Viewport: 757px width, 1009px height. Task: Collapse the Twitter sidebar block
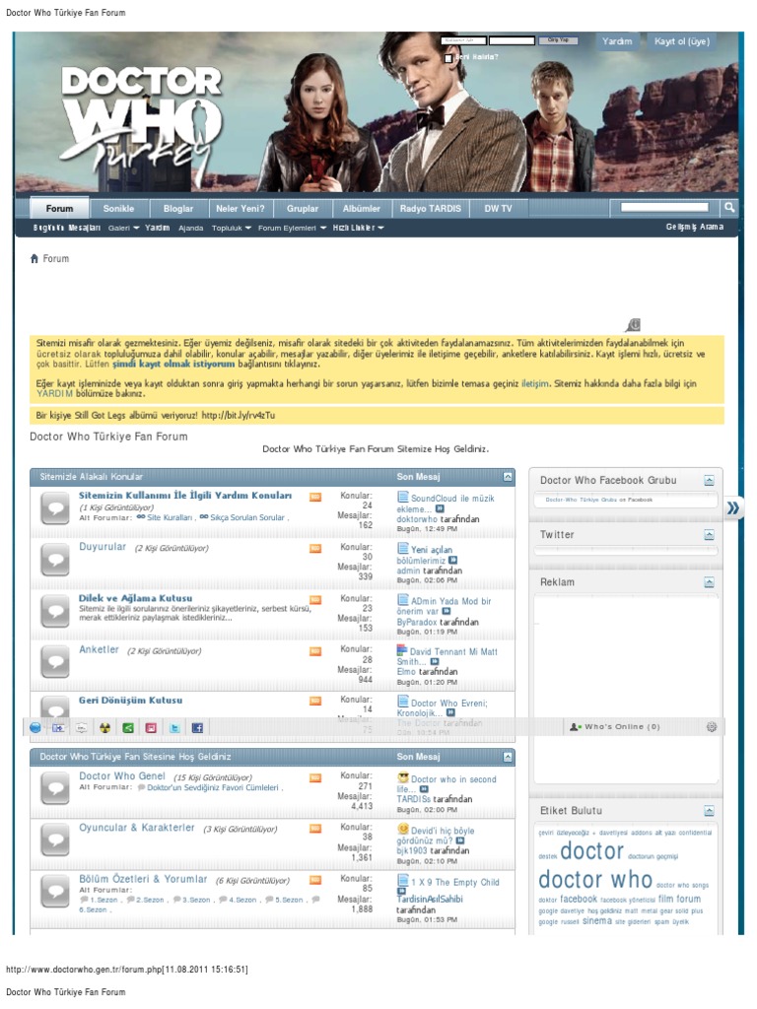pos(709,535)
